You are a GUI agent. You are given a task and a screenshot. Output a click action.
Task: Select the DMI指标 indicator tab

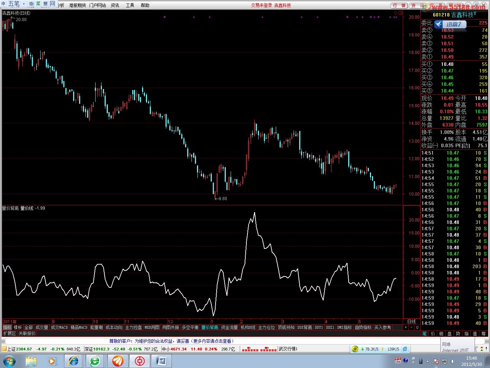pos(344,327)
